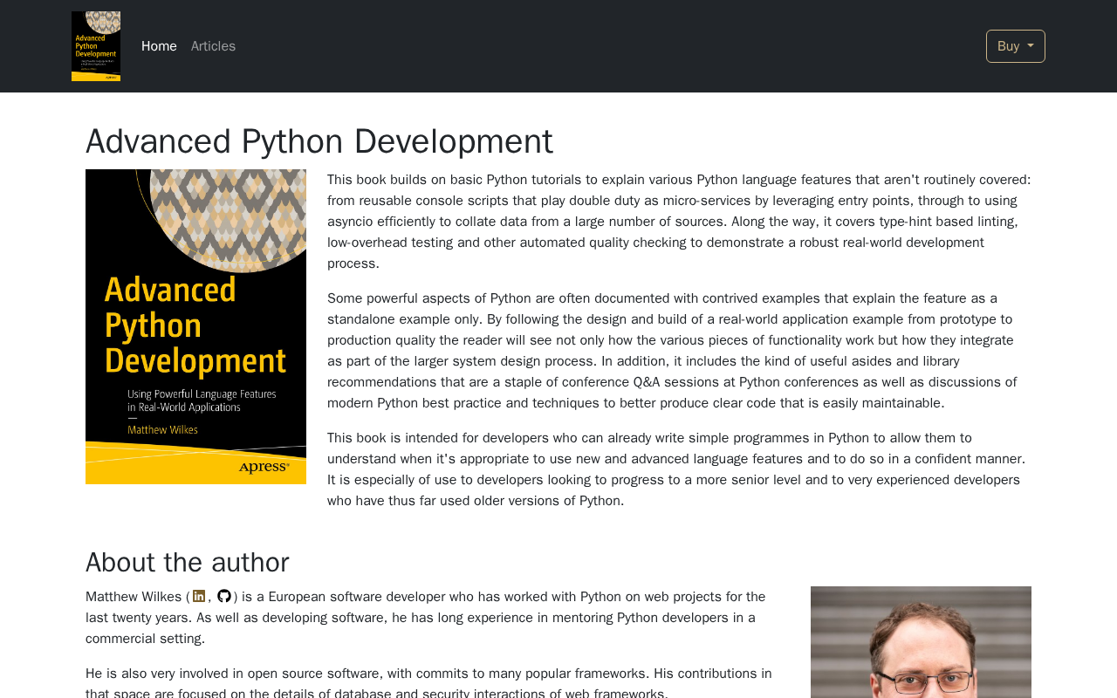Click the book cover logo in navbar
This screenshot has width=1117, height=698.
(96, 46)
